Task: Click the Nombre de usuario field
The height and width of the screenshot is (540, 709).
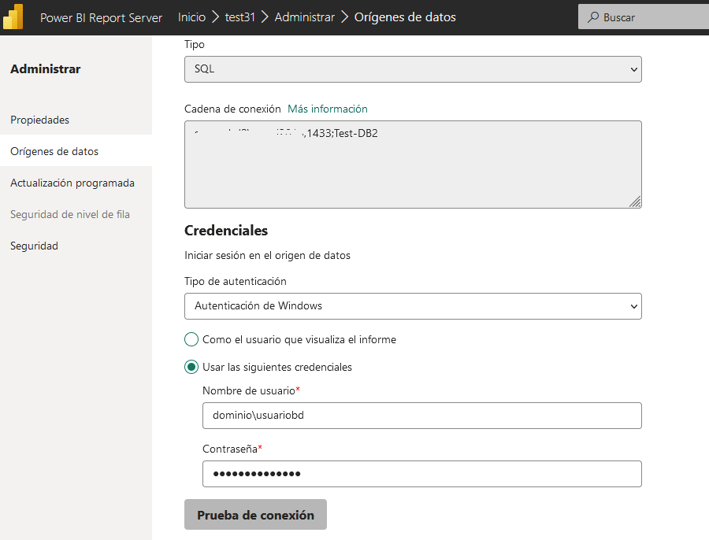Action: tap(421, 416)
